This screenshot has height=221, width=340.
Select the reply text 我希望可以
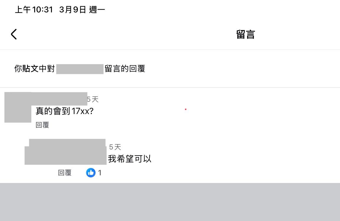(x=129, y=159)
